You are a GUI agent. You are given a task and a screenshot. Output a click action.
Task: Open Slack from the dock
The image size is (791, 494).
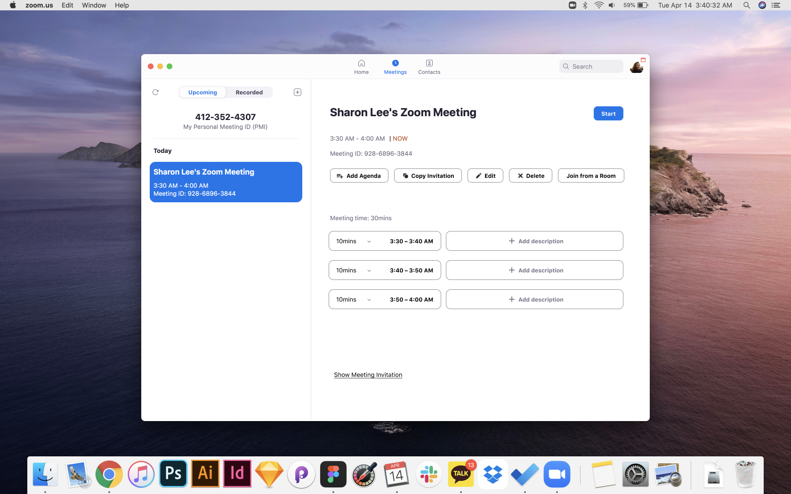coord(429,474)
